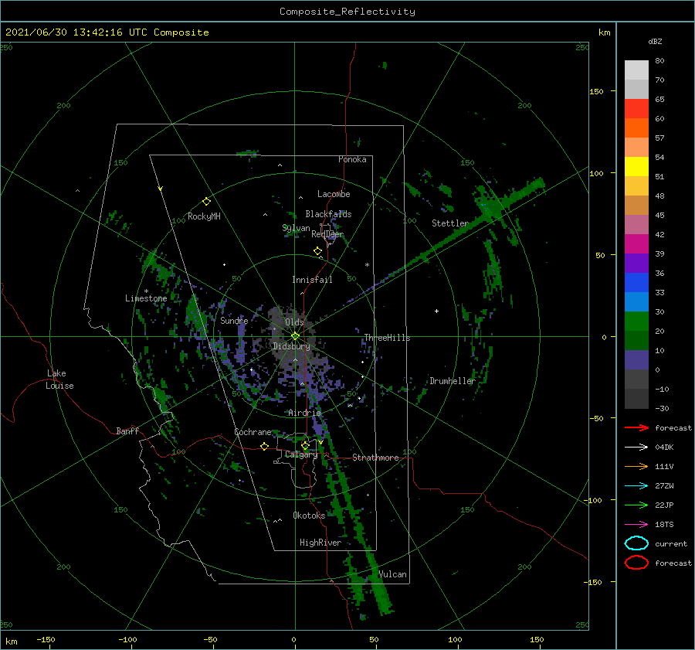Viewport: 695px width, 650px height.
Task: Click the white plus marker north of Drumheller
Action: (436, 311)
